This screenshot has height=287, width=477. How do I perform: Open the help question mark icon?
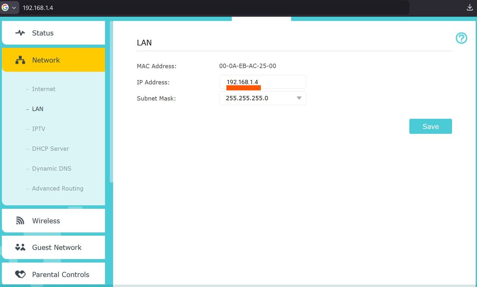461,38
